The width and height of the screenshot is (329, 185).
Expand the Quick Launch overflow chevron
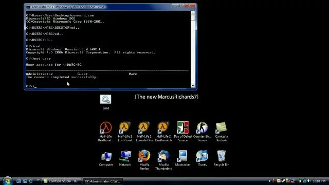point(38,180)
